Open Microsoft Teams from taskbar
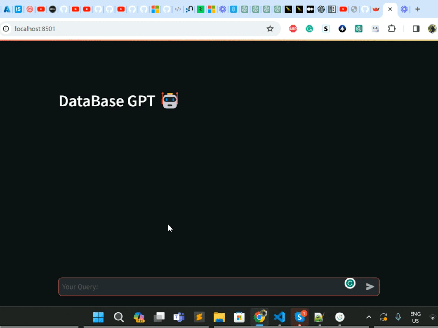 pyautogui.click(x=179, y=317)
